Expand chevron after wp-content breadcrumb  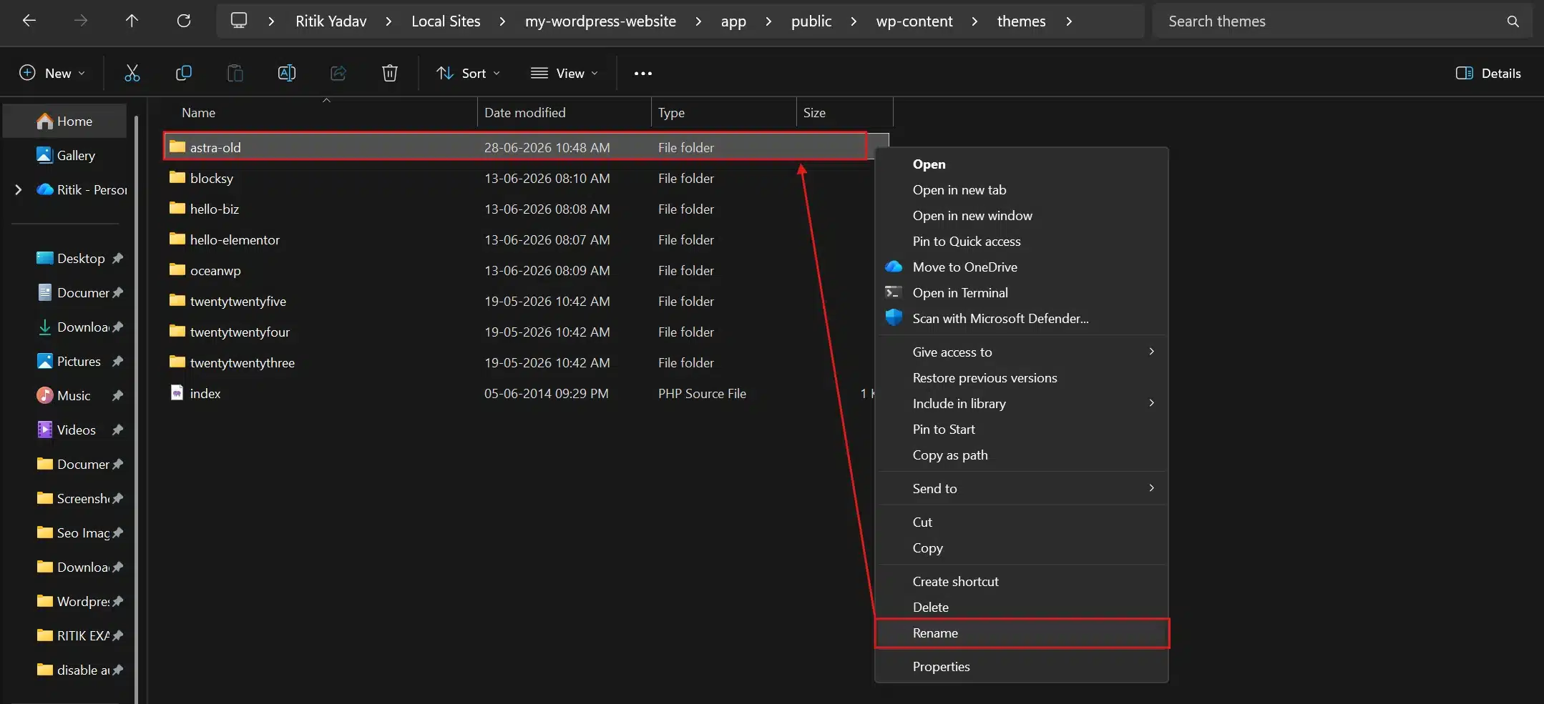coord(974,21)
